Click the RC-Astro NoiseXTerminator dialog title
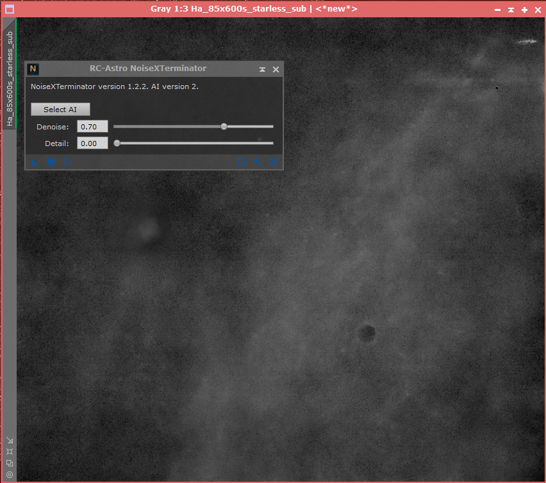 [148, 68]
